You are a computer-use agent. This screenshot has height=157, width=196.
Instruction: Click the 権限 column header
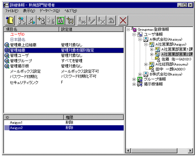point(94,117)
